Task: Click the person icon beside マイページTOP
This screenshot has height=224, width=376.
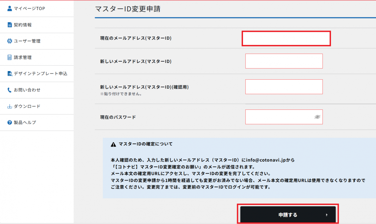Action: coord(10,8)
